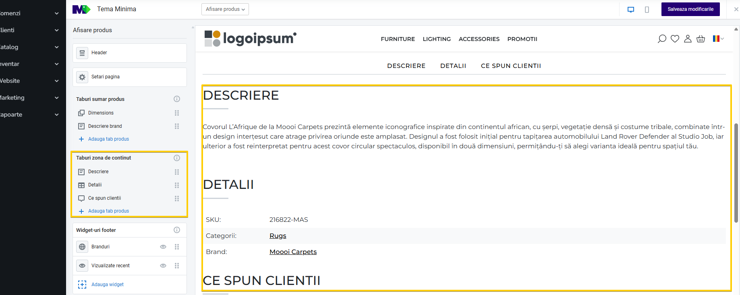
Task: Select Ce spun clientii content tab item
Action: 104,198
